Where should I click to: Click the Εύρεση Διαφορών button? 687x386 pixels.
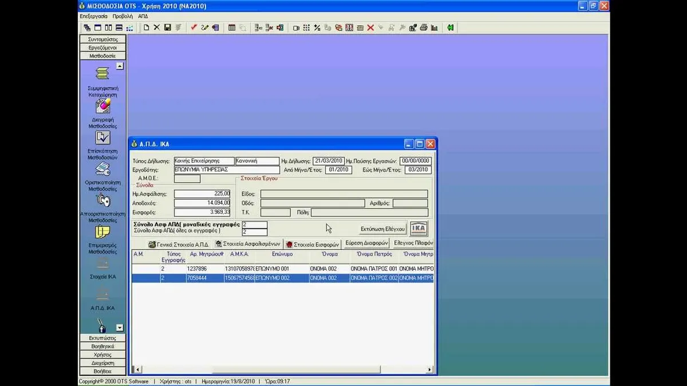pyautogui.click(x=366, y=243)
